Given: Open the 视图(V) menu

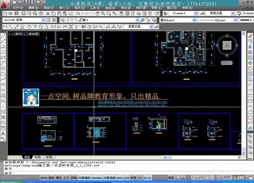Looking at the screenshot, I should (49, 7).
